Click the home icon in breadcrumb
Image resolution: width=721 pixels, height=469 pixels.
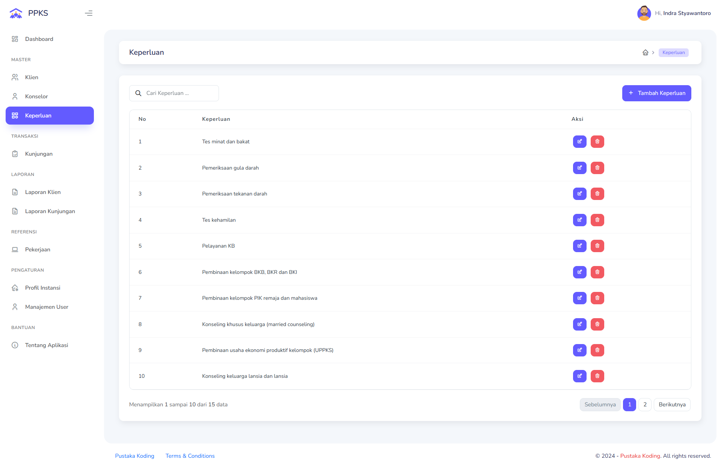pos(646,53)
